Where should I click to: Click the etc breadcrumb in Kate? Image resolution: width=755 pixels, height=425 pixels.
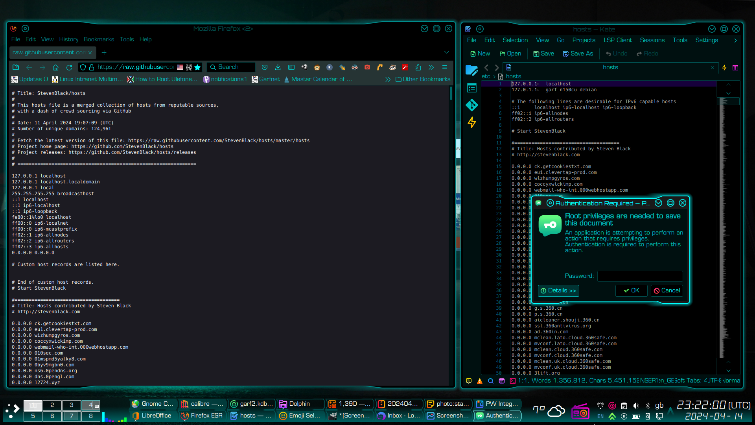[486, 77]
